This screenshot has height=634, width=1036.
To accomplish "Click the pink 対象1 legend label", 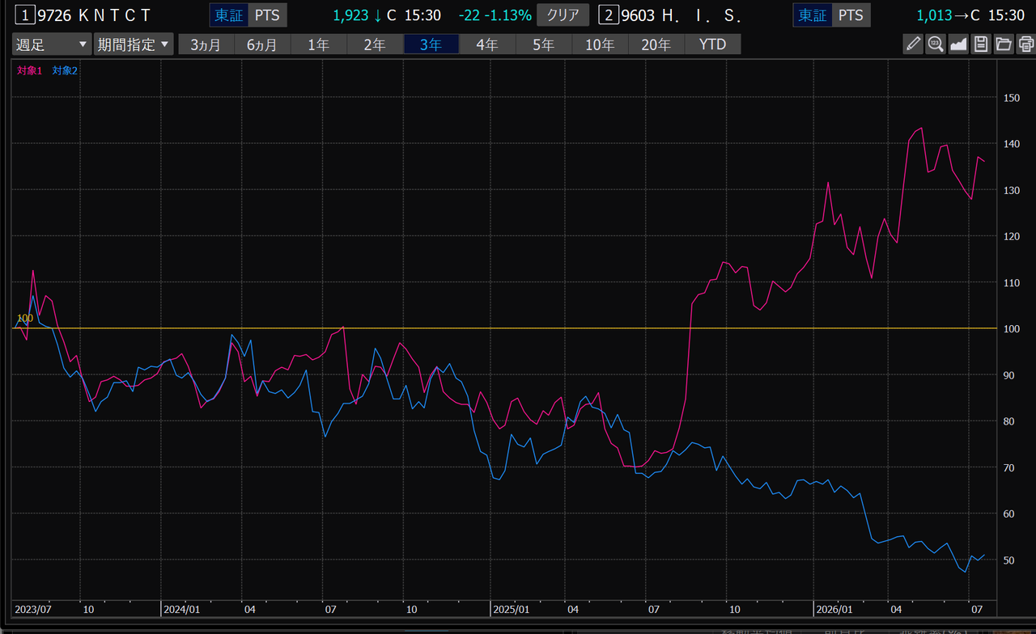I will [x=29, y=70].
